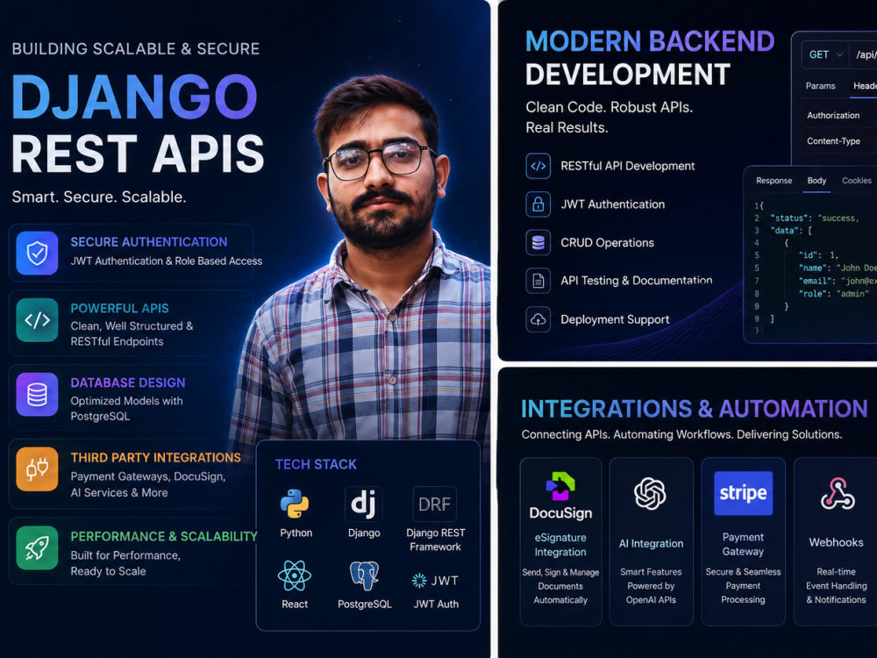Switch to the Headers tab
877x658 pixels.
[865, 86]
